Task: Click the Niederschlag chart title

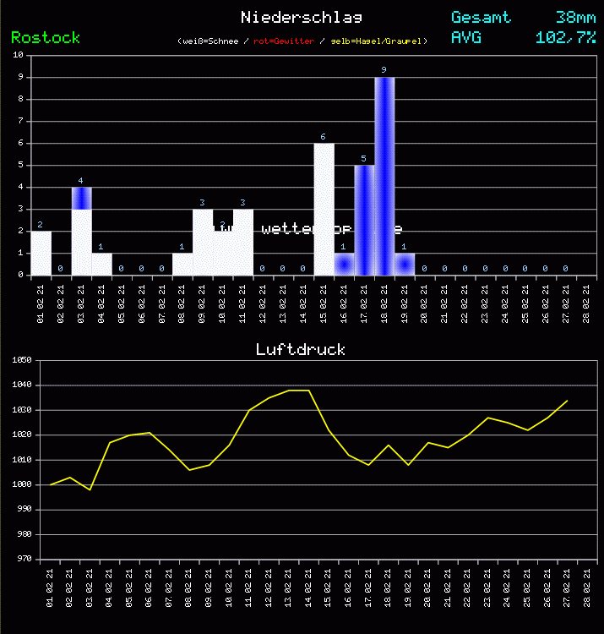Action: coord(301,17)
